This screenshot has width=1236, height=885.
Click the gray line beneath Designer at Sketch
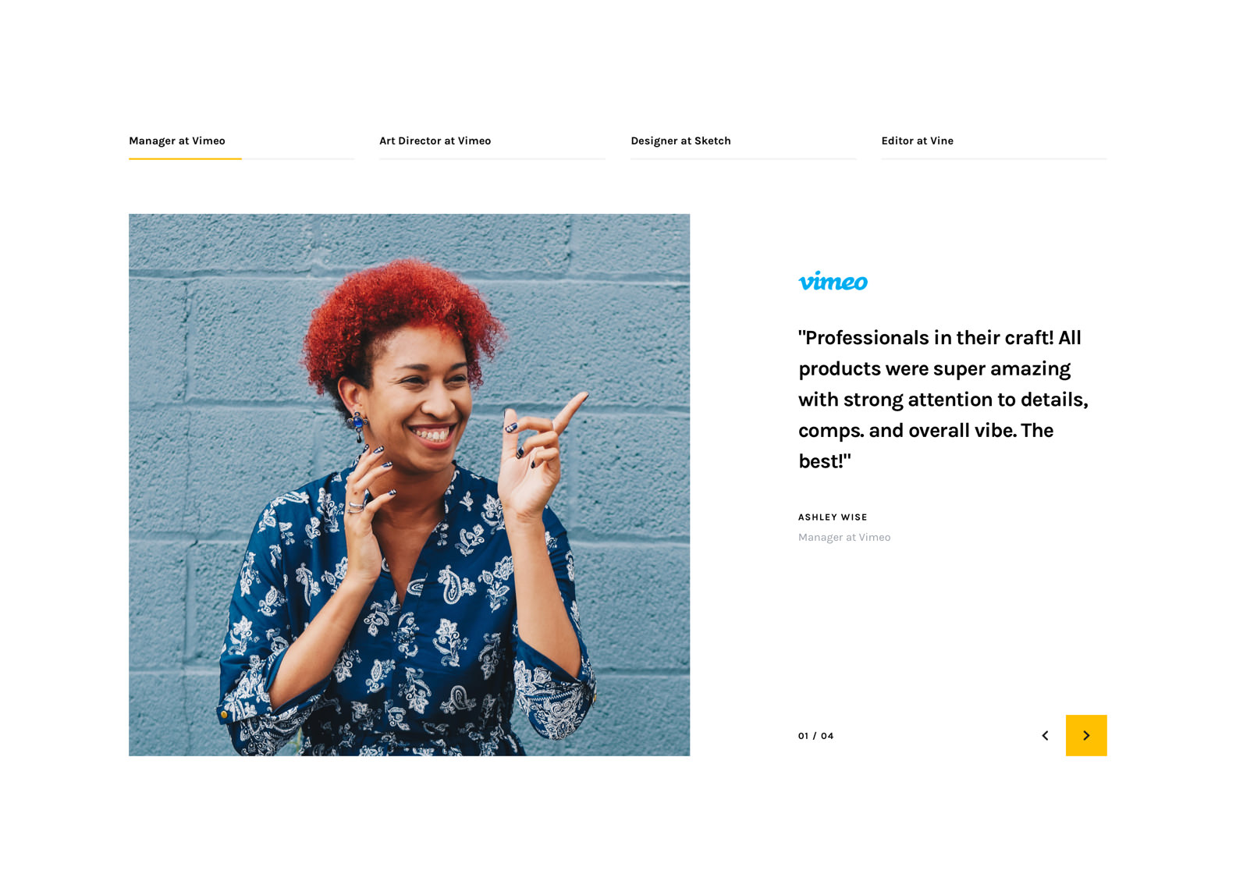tap(743, 158)
